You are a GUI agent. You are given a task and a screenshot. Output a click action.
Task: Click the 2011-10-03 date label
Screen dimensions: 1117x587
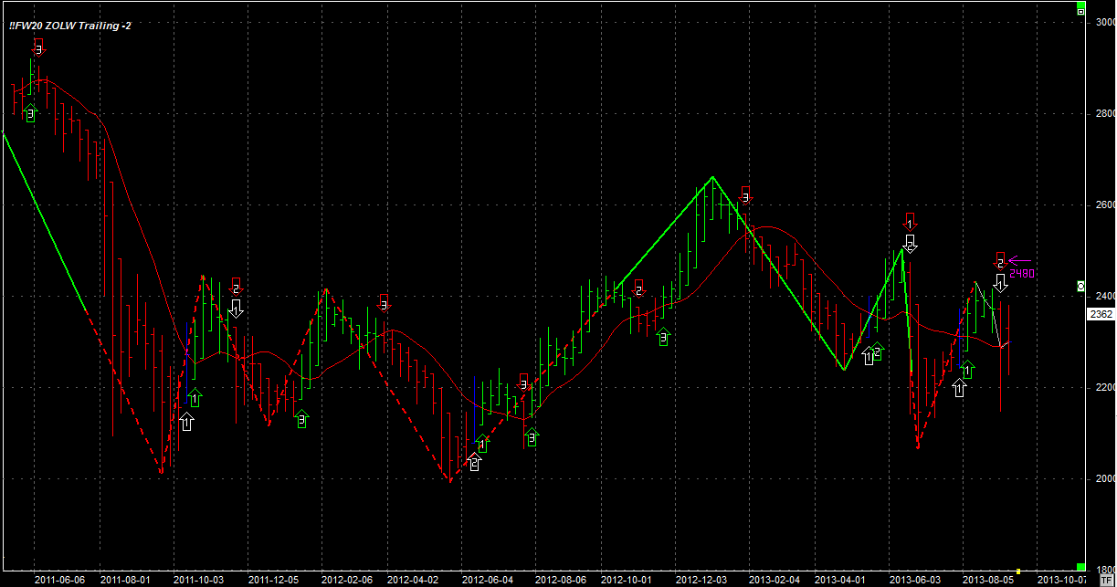click(x=198, y=580)
